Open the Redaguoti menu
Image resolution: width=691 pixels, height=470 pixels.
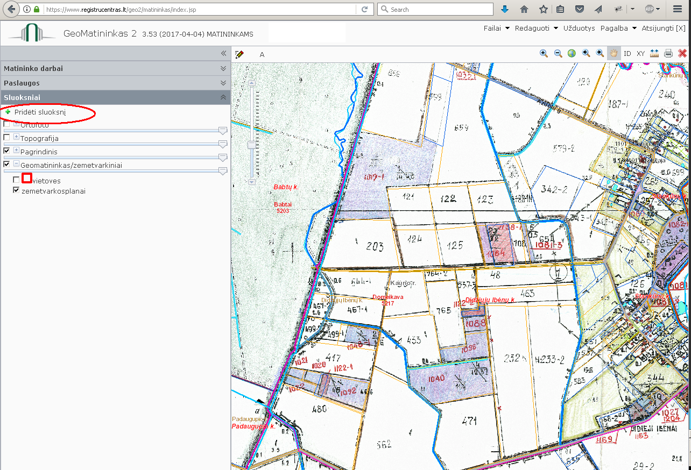click(537, 29)
